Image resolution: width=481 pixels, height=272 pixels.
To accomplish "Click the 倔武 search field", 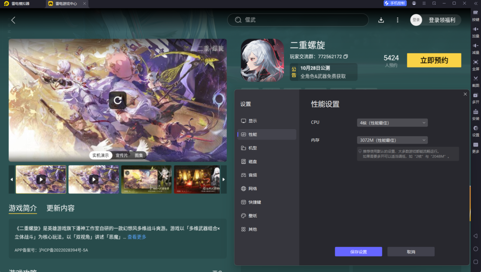I will click(x=298, y=20).
